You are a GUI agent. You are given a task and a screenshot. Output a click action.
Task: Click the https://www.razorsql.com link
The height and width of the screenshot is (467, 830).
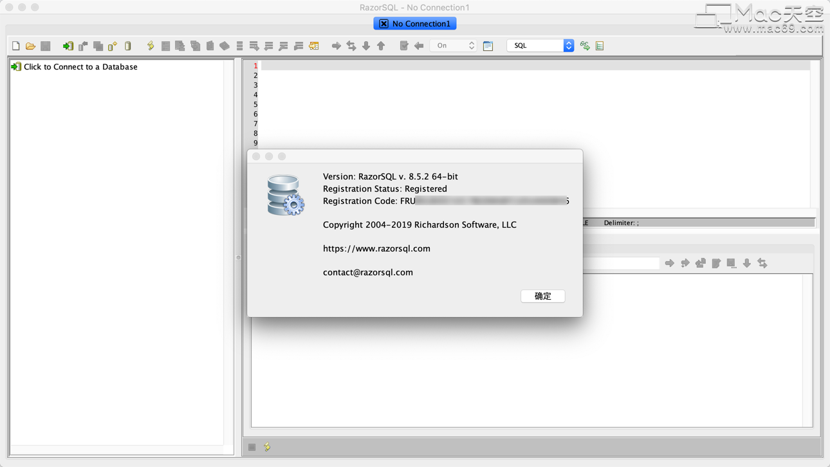pos(376,248)
